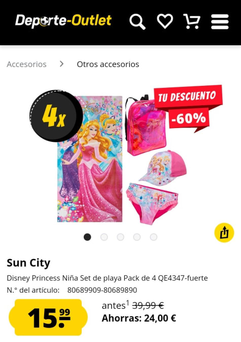Tap the yellow share button

click(224, 233)
